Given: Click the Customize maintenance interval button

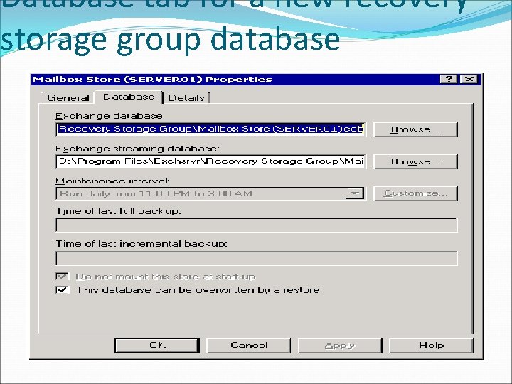Looking at the screenshot, I should coord(415,193).
